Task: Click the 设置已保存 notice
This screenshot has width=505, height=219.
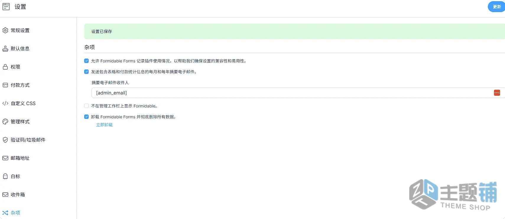Action: [x=295, y=31]
